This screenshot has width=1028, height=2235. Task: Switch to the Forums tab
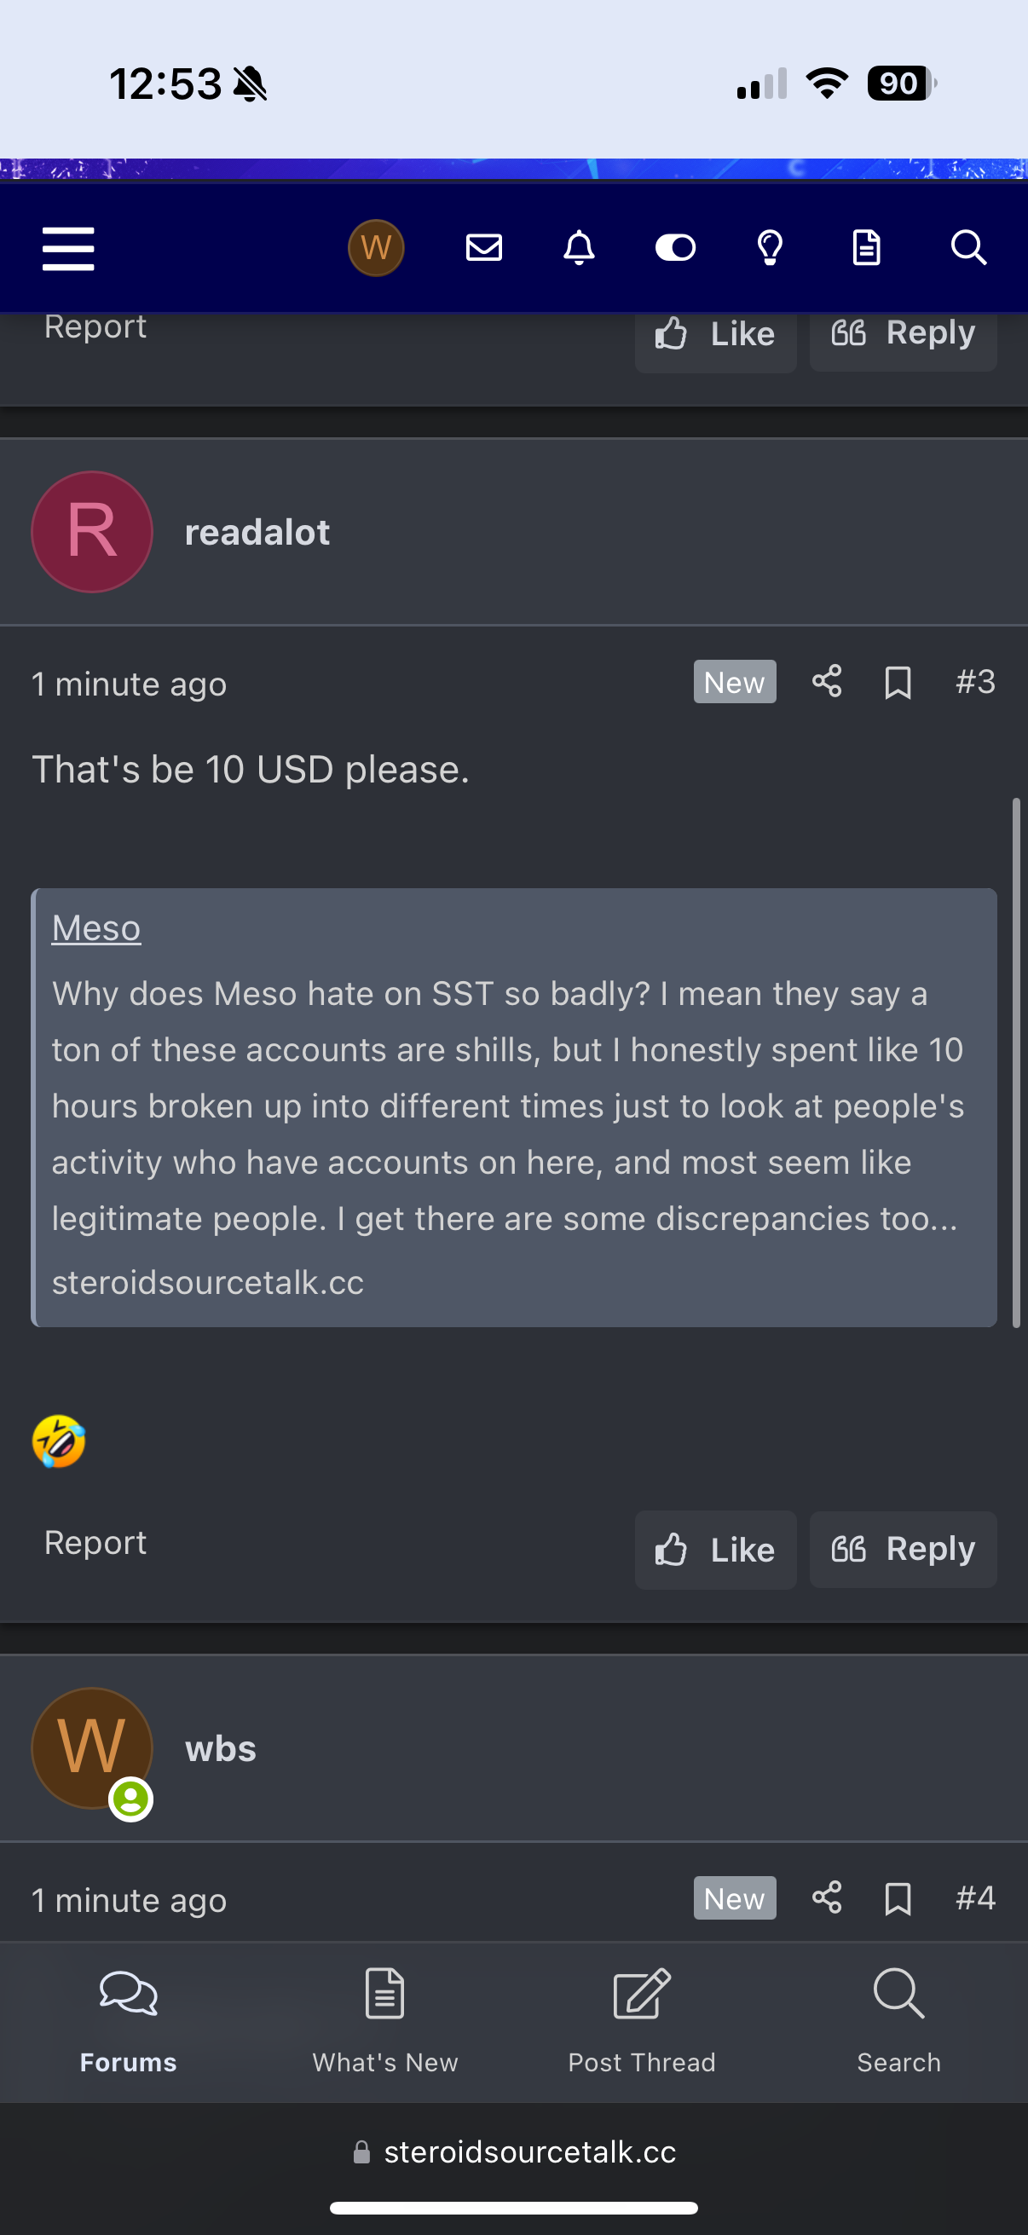(129, 2022)
